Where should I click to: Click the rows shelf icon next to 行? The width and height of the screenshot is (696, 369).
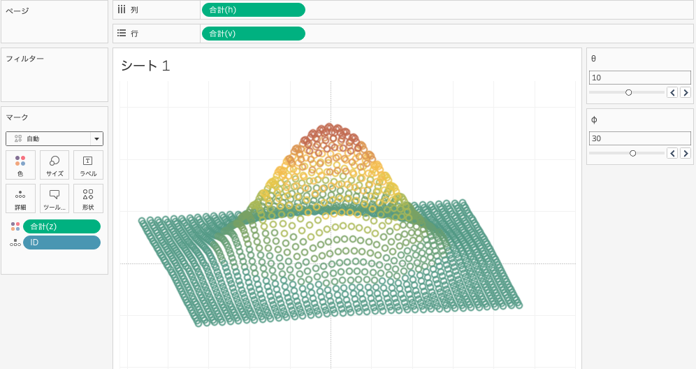click(122, 33)
